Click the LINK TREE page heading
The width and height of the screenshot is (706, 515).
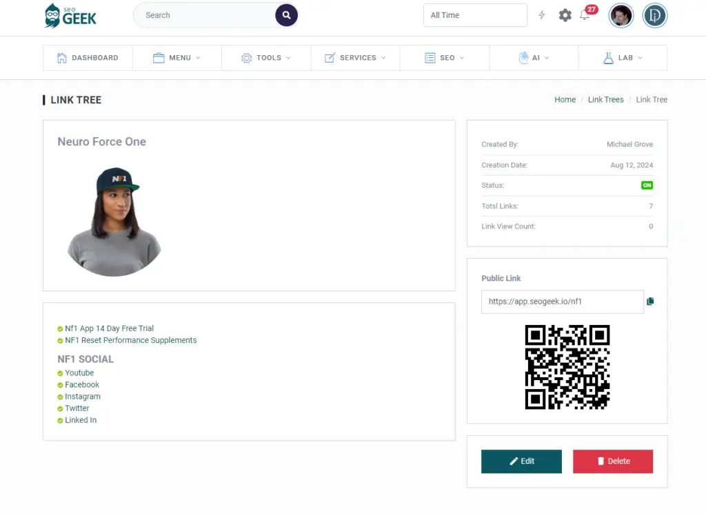pos(76,100)
